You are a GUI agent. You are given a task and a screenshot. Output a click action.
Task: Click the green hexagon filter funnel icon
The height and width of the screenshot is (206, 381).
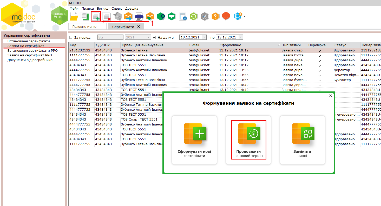pos(172,17)
